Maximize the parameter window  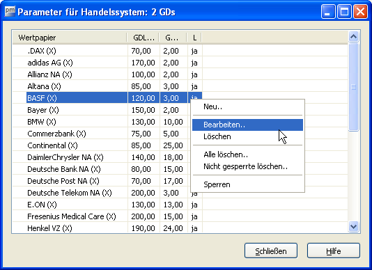point(344,11)
